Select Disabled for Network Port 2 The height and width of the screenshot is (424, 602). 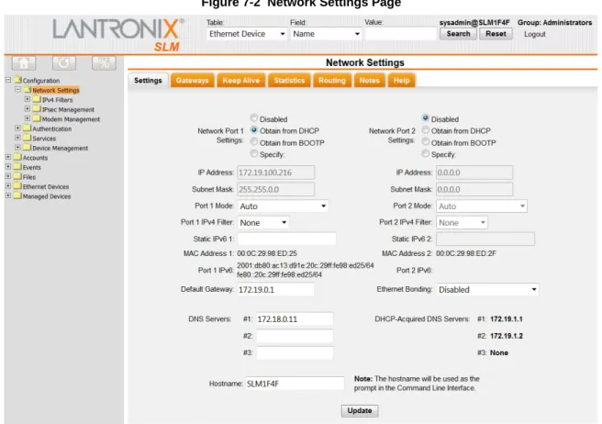click(425, 117)
